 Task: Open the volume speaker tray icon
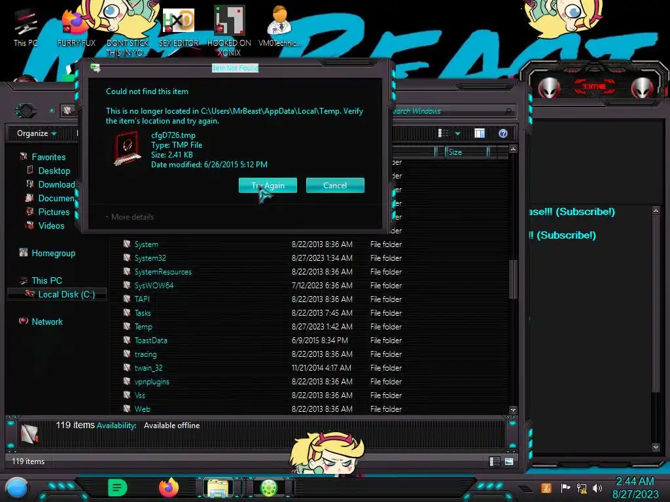pos(597,488)
